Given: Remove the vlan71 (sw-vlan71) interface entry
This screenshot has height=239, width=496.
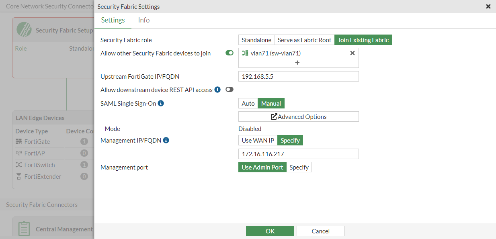Looking at the screenshot, I should (353, 53).
